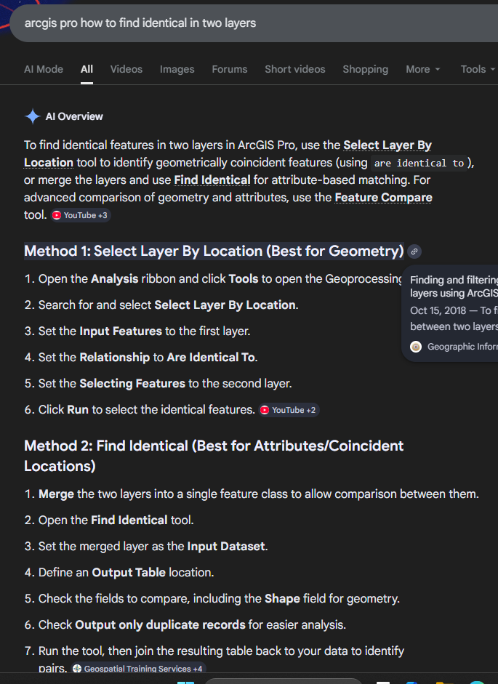This screenshot has width=498, height=684.
Task: Open the Windows Start menu
Action: (x=187, y=680)
